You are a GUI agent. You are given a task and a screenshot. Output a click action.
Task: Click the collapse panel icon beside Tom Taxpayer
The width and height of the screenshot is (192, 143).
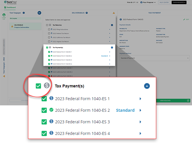pyautogui.click(x=40, y=13)
